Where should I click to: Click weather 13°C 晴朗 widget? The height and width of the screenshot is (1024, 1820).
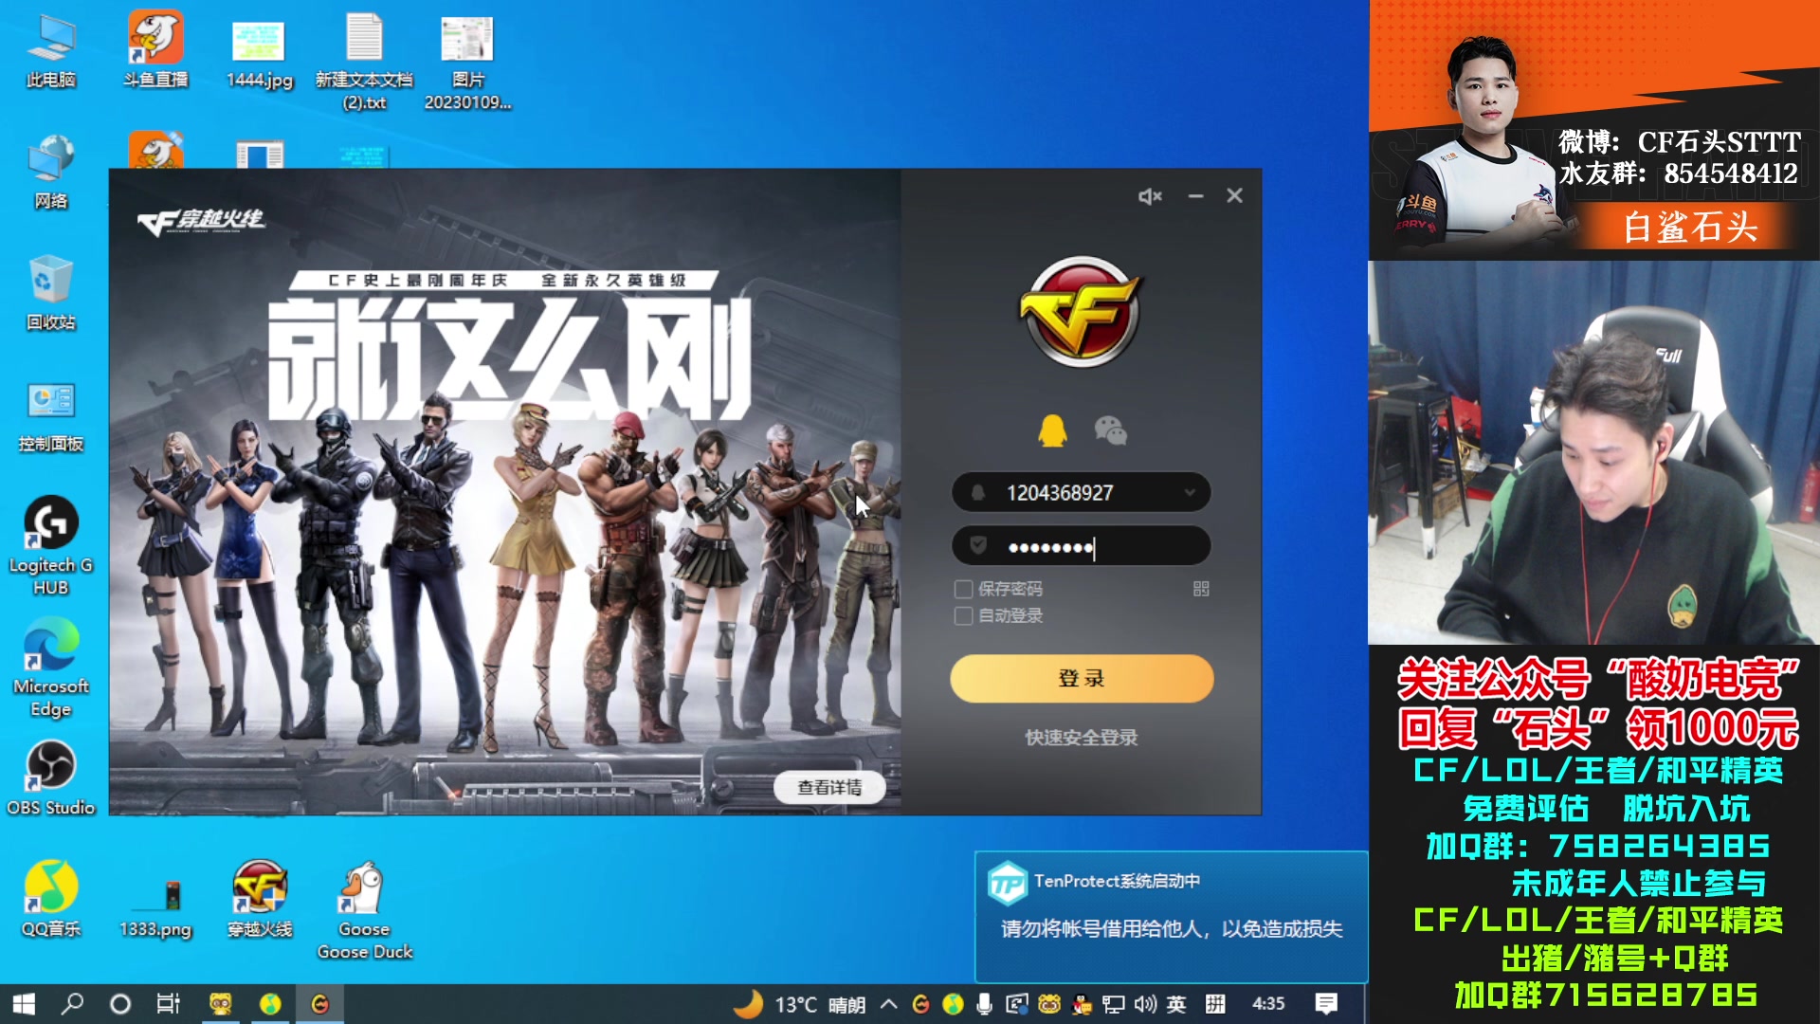point(801,1004)
